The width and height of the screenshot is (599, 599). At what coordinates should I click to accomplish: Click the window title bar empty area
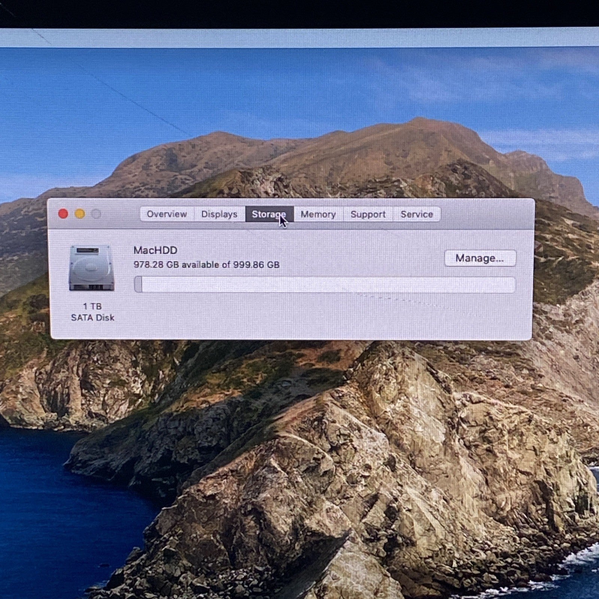point(487,214)
